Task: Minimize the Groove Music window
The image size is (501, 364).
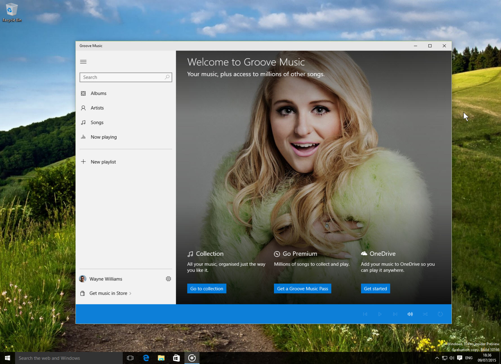Action: pyautogui.click(x=415, y=46)
